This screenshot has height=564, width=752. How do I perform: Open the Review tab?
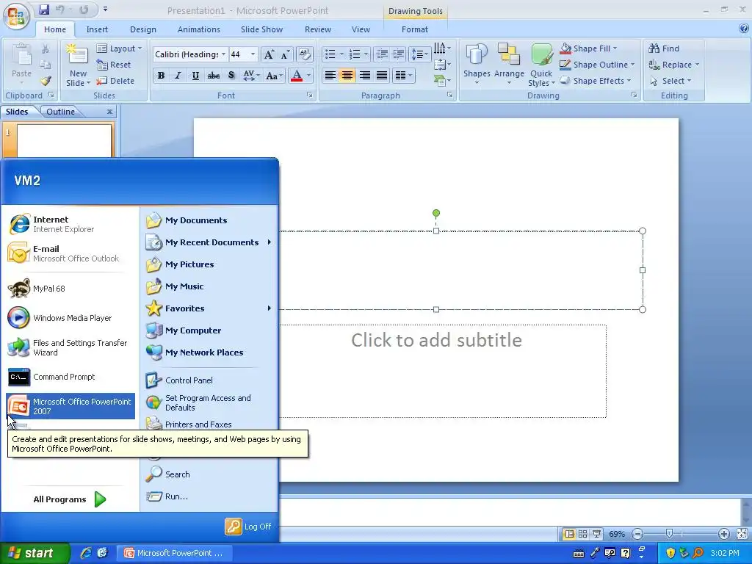click(x=317, y=29)
